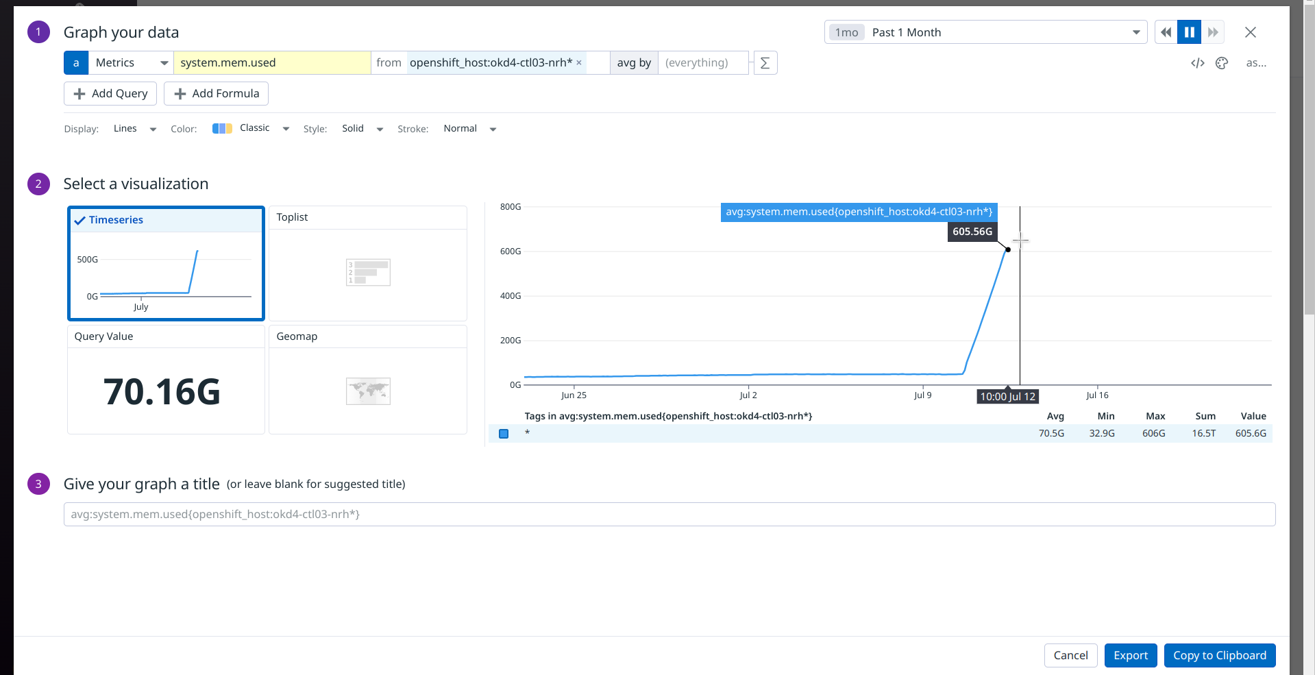
Task: Step backward in the time range
Action: tap(1166, 32)
